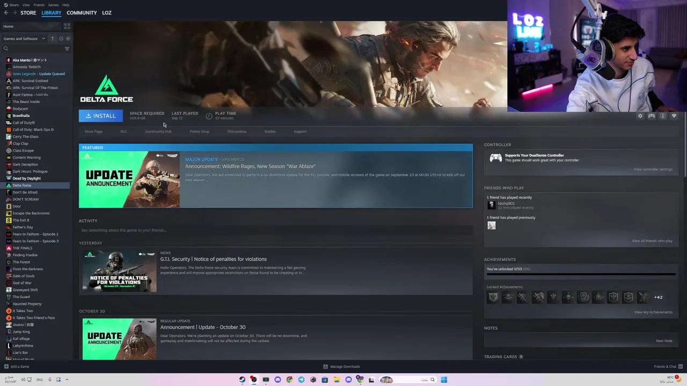Viewport: 687px width, 386px height.
Task: Select Brawlhalla in the game list
Action: pos(21,116)
